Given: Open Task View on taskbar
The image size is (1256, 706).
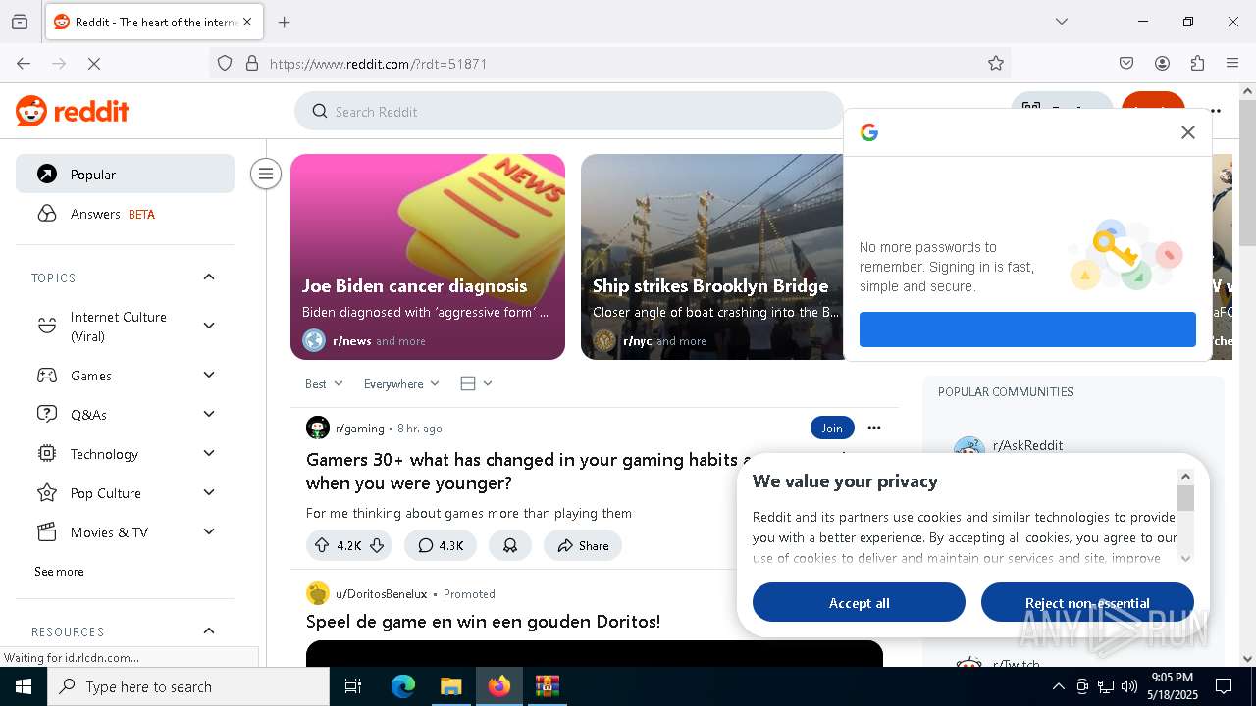Looking at the screenshot, I should coord(353,686).
